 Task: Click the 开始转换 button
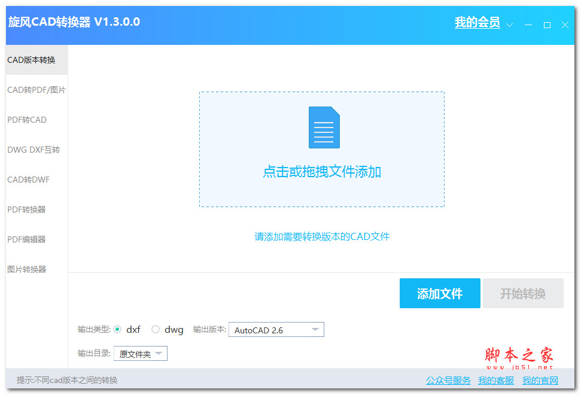coord(522,293)
